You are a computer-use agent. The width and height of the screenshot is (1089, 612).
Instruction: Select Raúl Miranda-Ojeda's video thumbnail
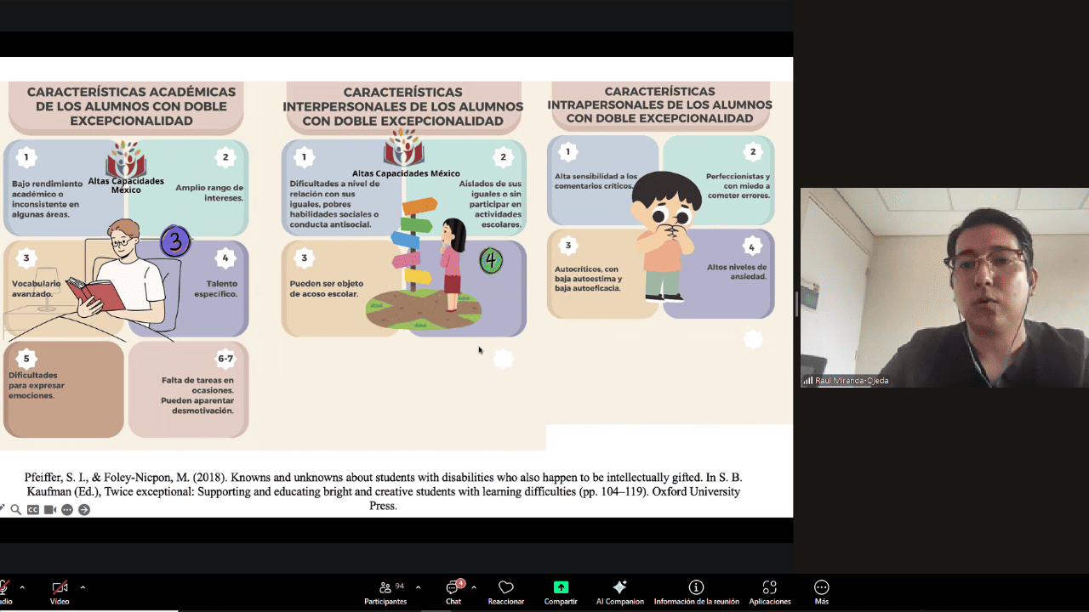pos(944,287)
